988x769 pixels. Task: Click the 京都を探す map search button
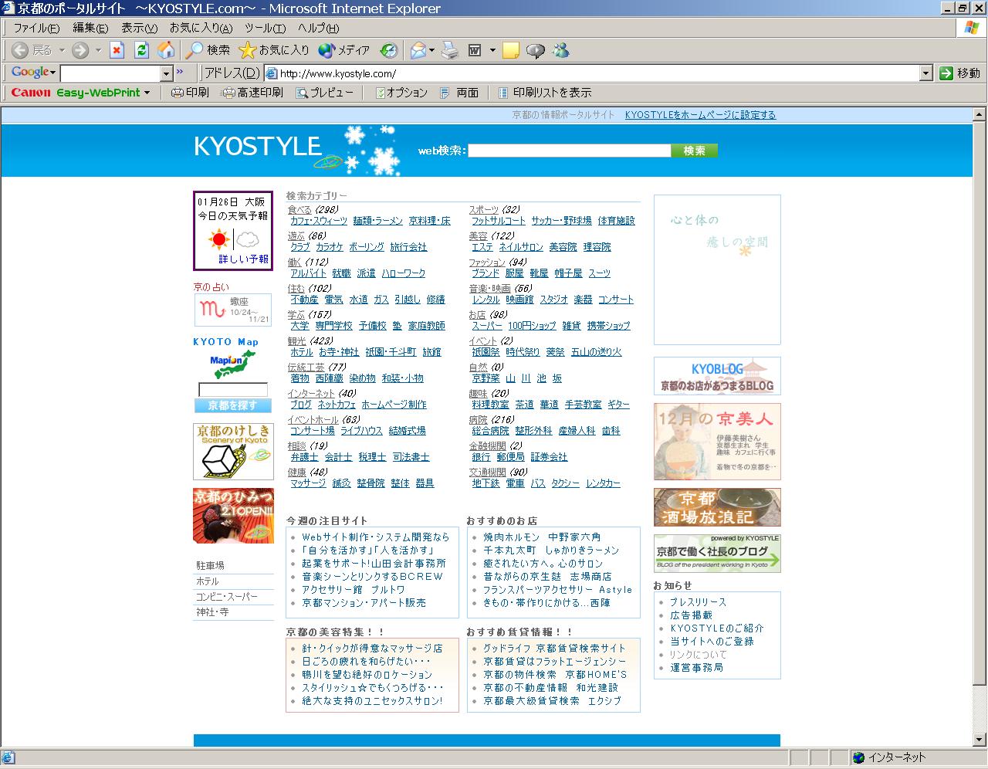coord(233,405)
